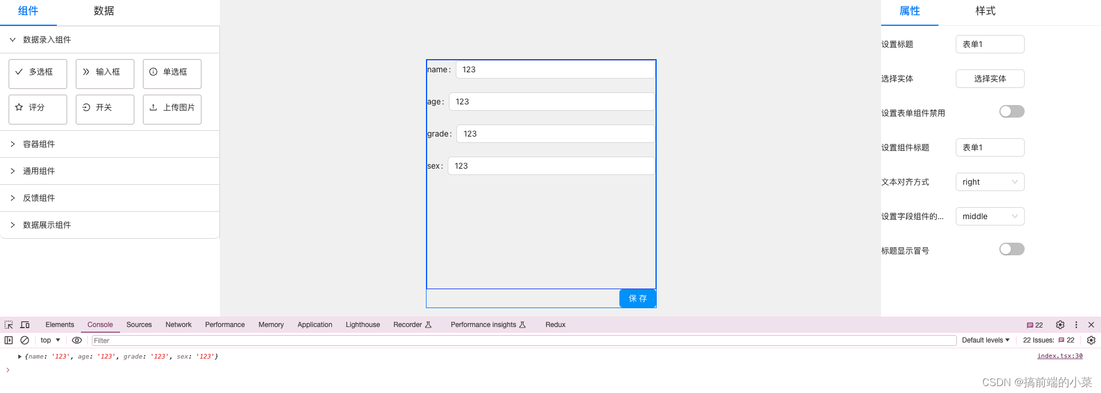The width and height of the screenshot is (1101, 393).
Task: Toggle the DevTools device toolbar icon
Action: (x=25, y=325)
